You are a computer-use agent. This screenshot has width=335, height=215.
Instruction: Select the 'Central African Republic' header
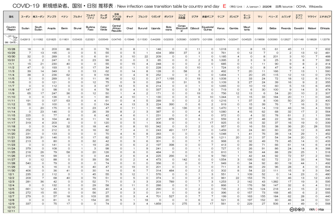pos(116,28)
